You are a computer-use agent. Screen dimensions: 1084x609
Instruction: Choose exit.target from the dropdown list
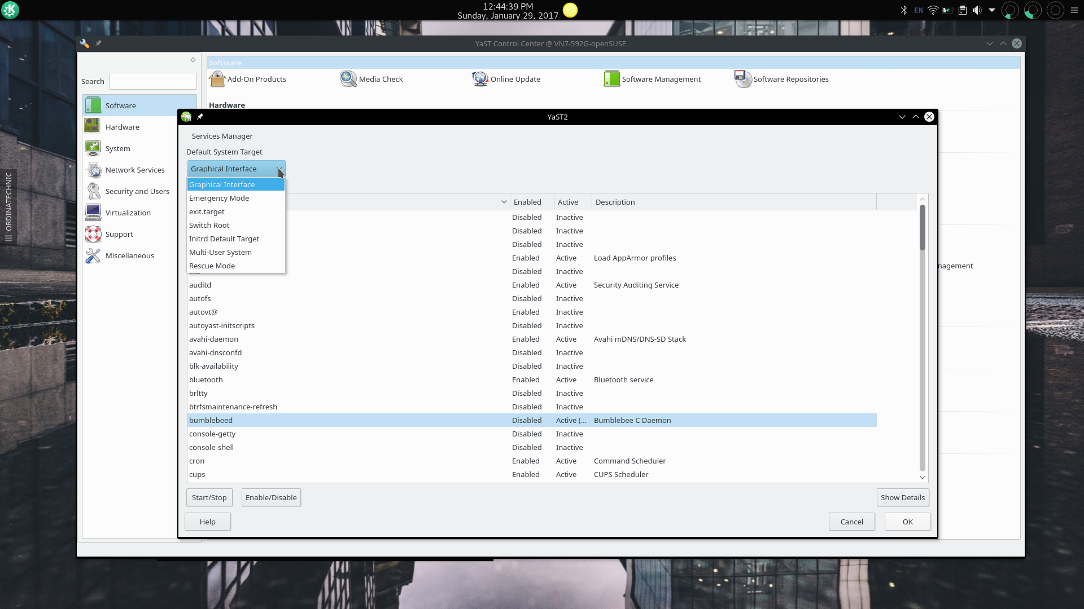pyautogui.click(x=236, y=211)
